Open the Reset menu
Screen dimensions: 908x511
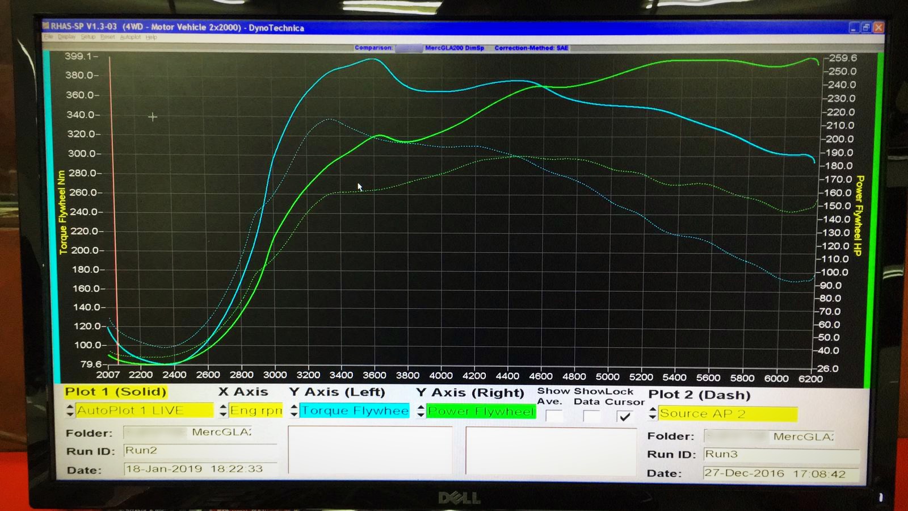click(107, 37)
